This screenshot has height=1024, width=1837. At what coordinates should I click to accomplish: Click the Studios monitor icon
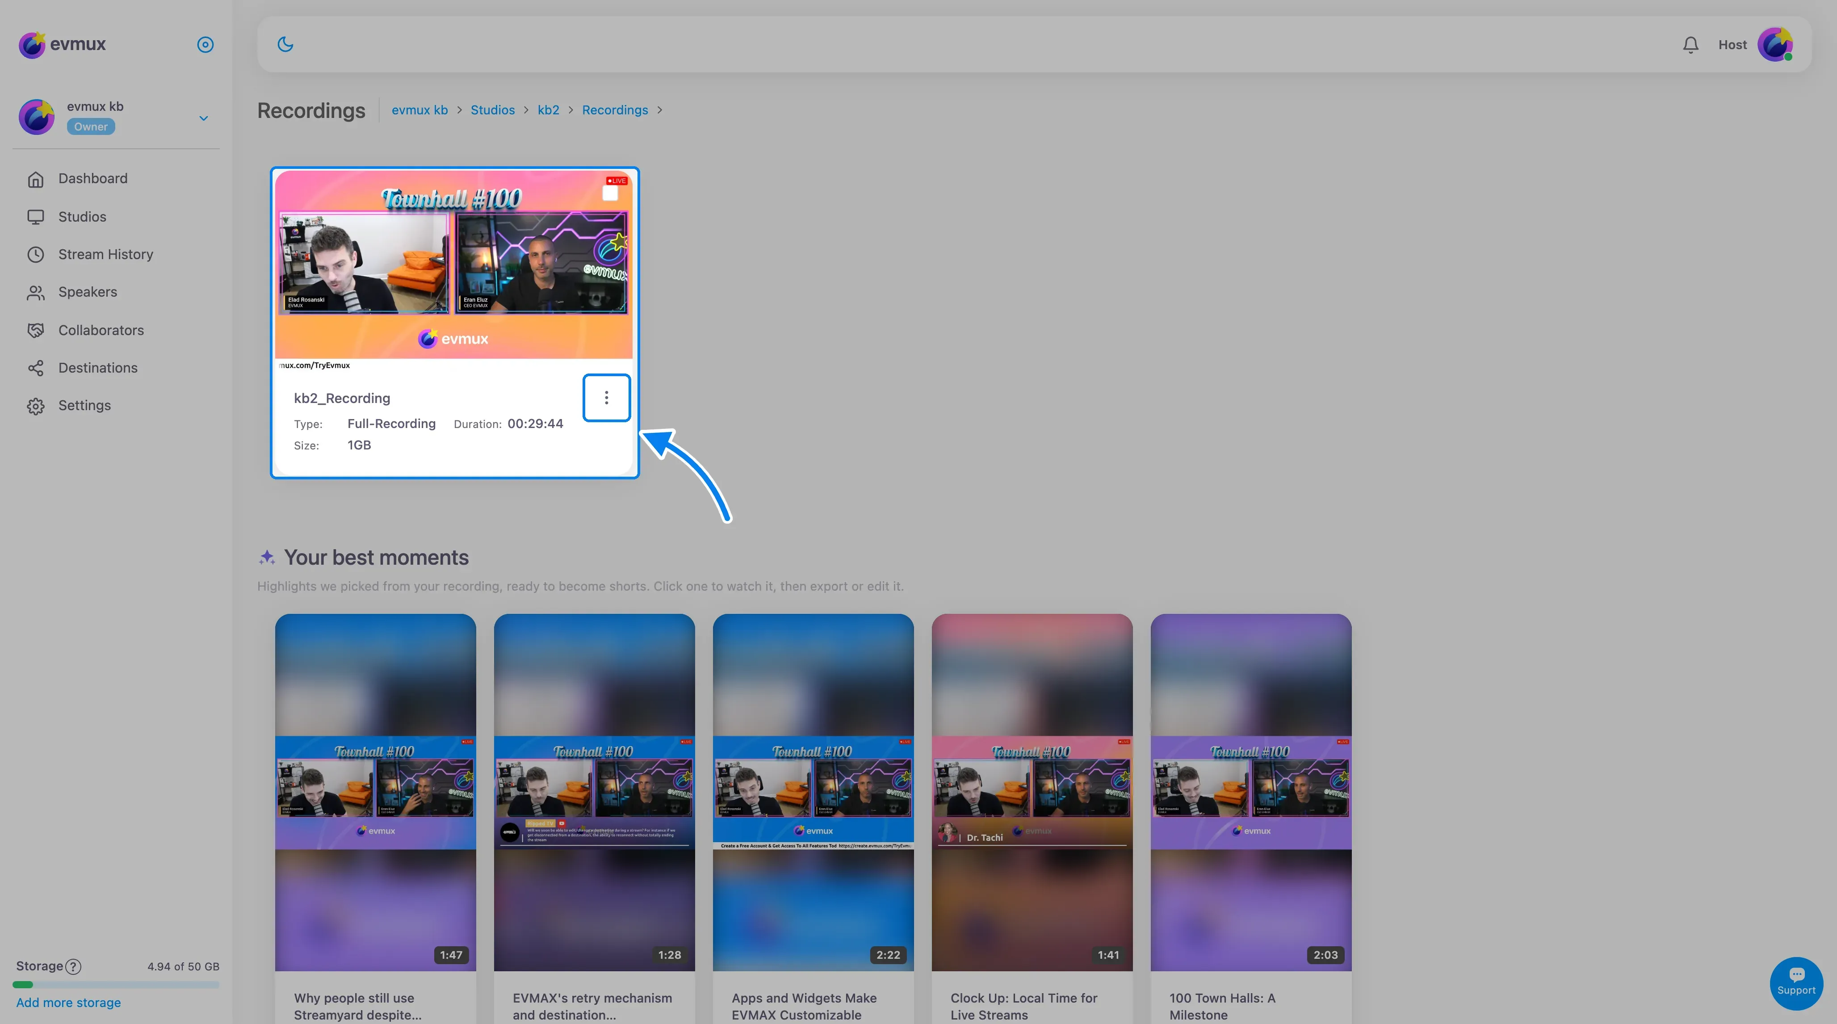(36, 217)
